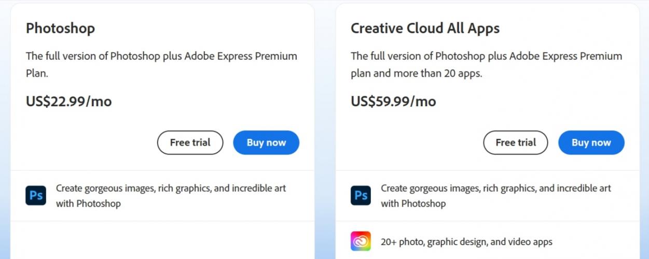
Task: Click the US$59.99/mo price
Action: click(x=393, y=102)
